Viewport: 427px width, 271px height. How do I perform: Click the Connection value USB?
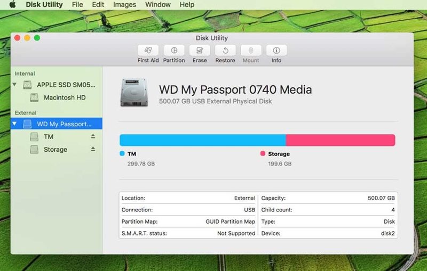pos(249,210)
